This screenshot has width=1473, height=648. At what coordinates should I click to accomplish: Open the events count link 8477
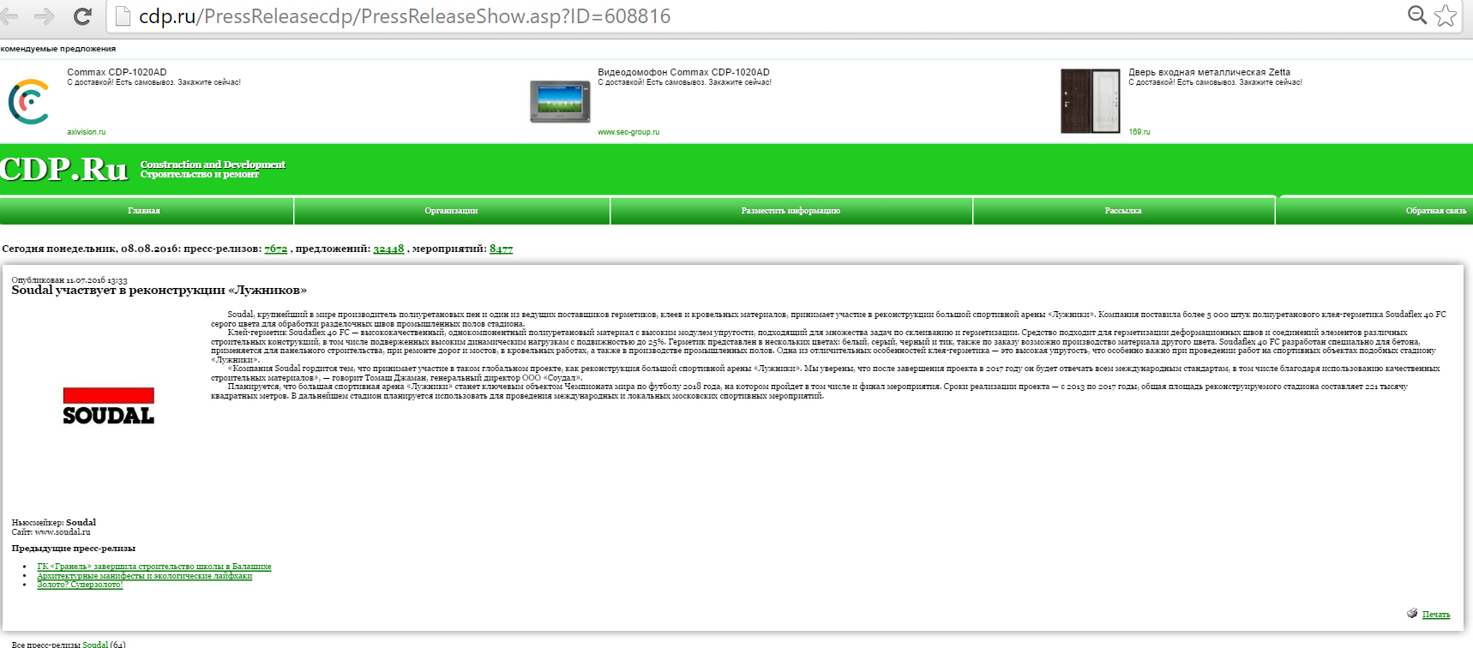pyautogui.click(x=501, y=249)
